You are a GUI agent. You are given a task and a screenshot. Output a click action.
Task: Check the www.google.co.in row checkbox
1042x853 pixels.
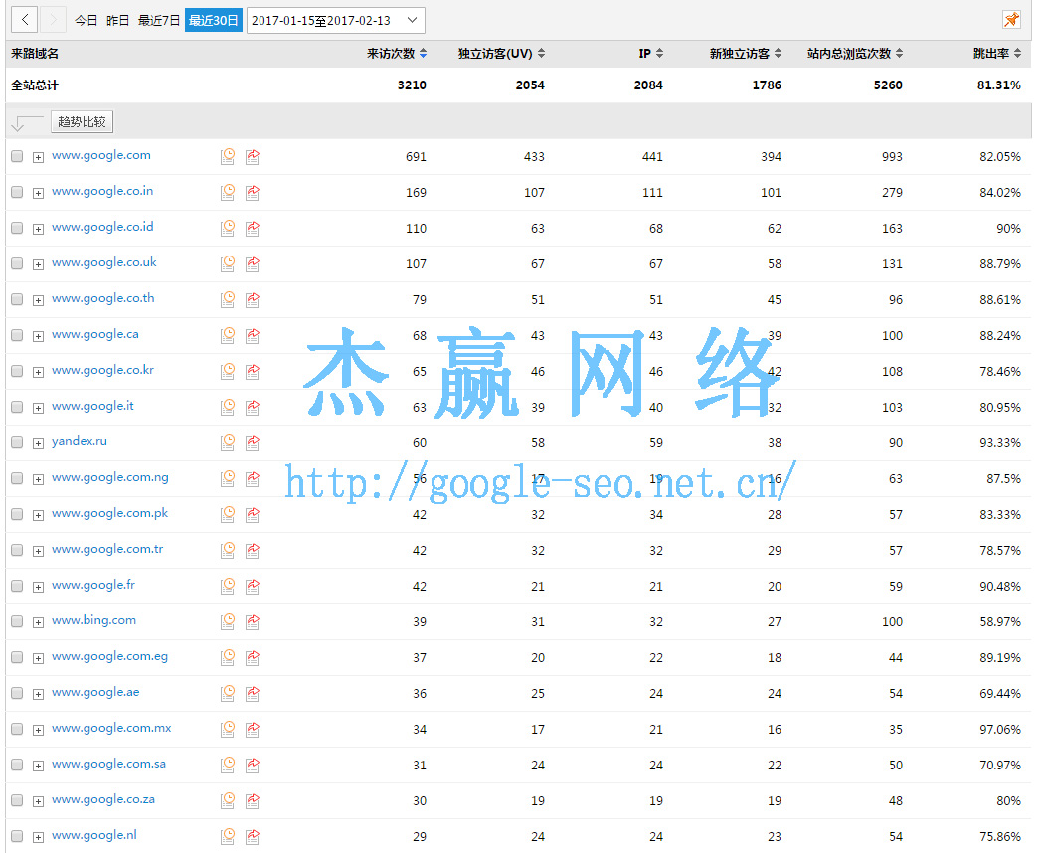[17, 192]
